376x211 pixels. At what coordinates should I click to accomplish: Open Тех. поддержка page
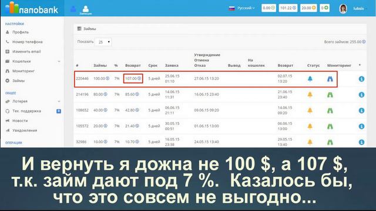click(26, 111)
